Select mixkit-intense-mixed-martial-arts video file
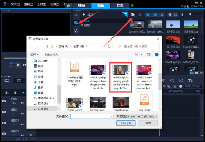205x142 pixels. [x=144, y=77]
